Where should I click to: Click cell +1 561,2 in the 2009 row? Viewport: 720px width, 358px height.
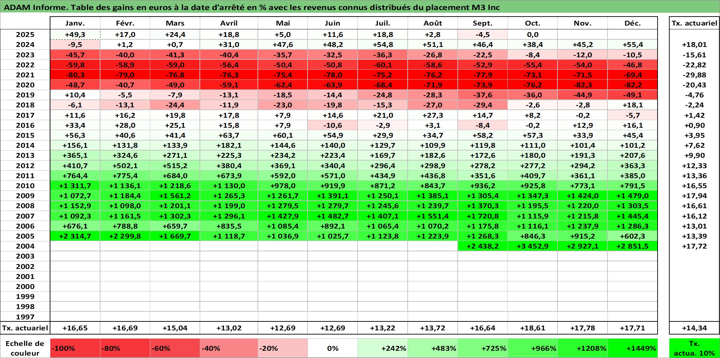[175, 196]
